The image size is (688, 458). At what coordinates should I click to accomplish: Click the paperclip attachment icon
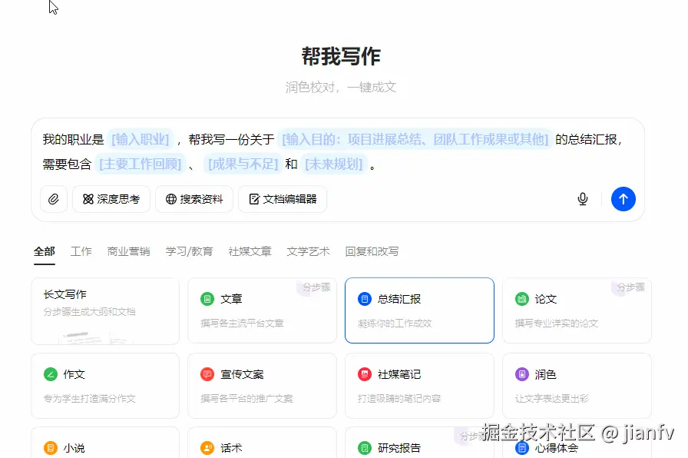pyautogui.click(x=54, y=199)
